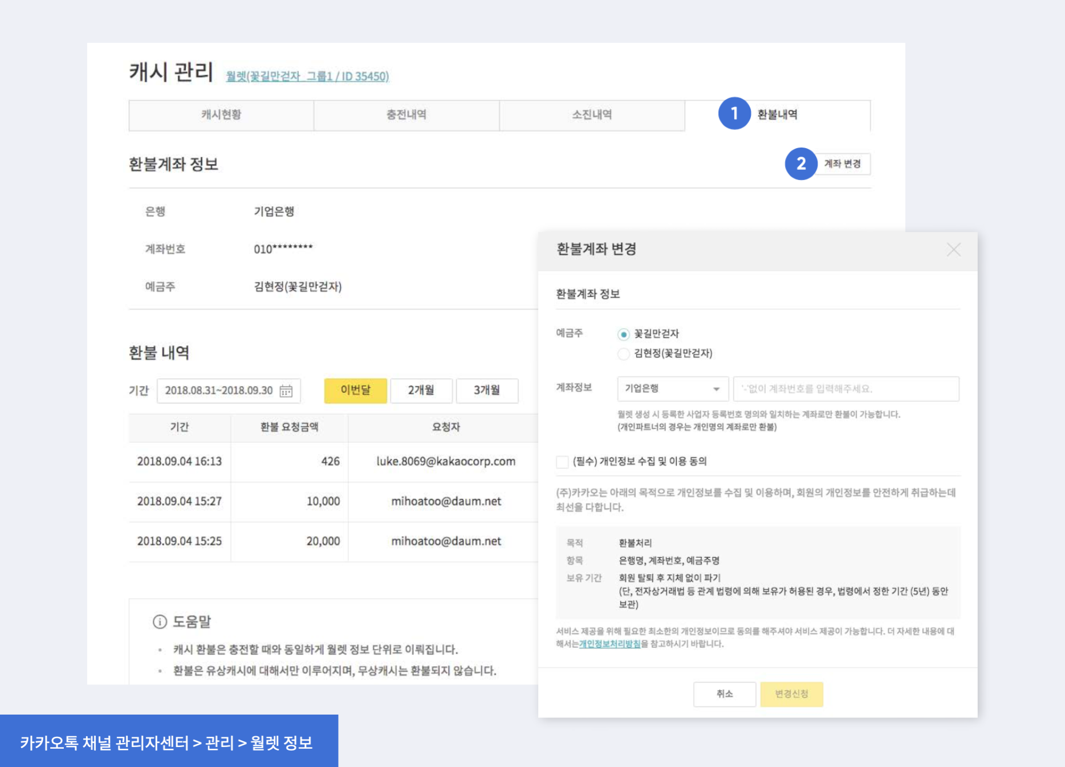The width and height of the screenshot is (1065, 767).
Task: Open the 개인정보처리방침 link
Action: 609,644
